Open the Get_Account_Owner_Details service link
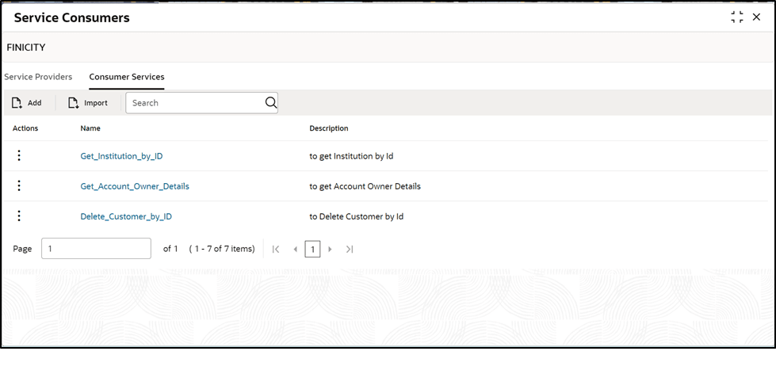The height and width of the screenshot is (374, 776). point(135,186)
